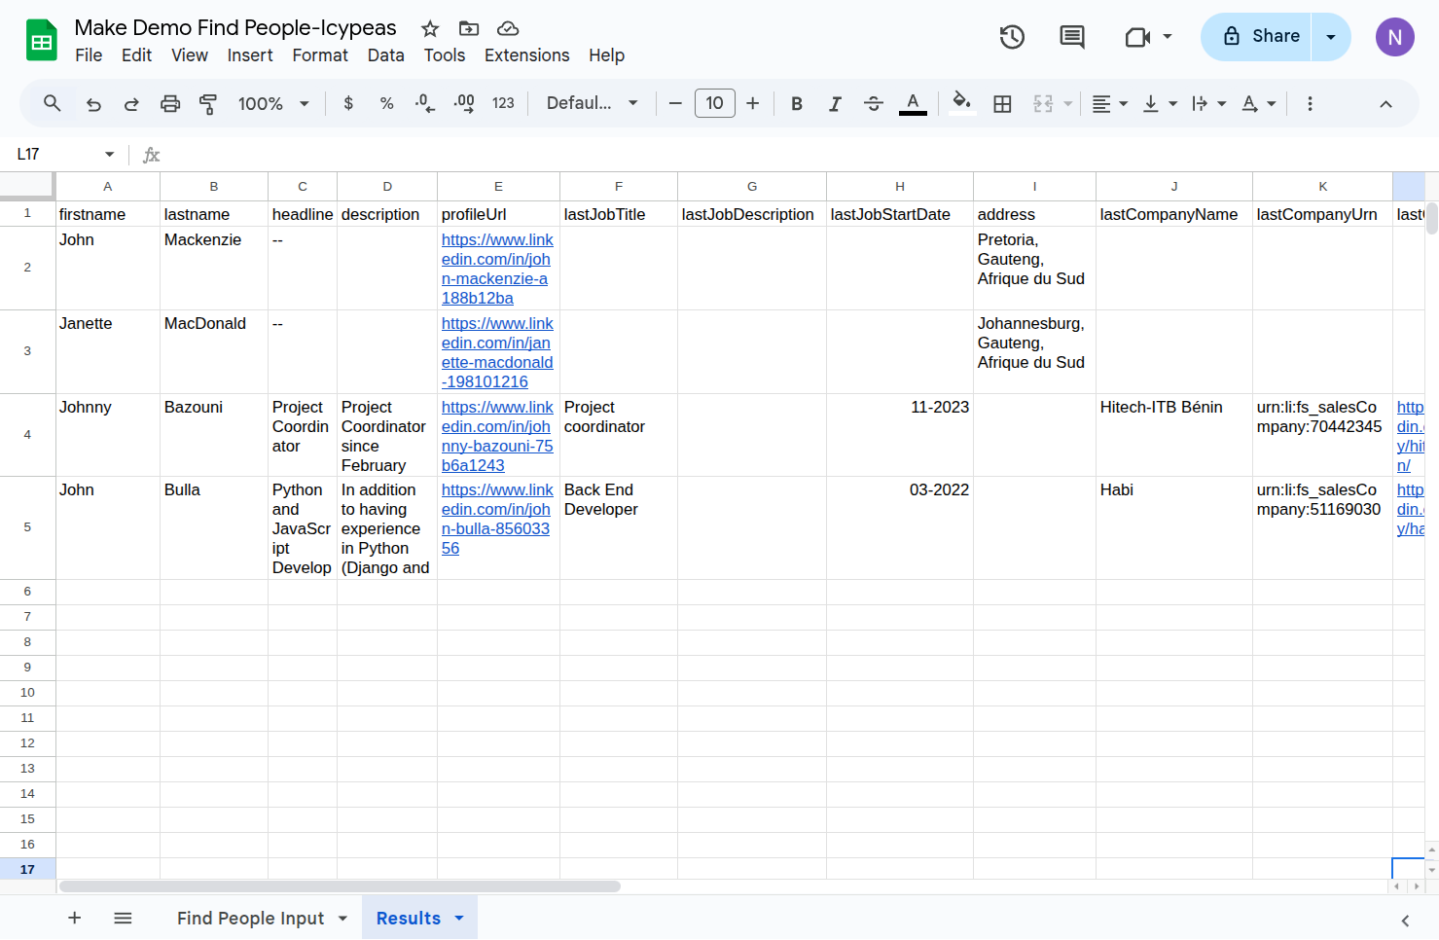Open Janette MacDonald's LinkedIn profile link

point(497,352)
